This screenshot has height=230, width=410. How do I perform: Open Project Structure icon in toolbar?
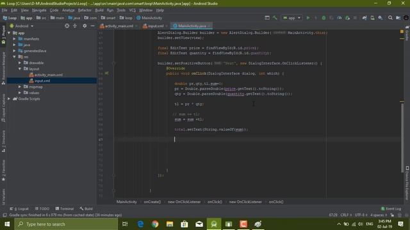click(398, 18)
